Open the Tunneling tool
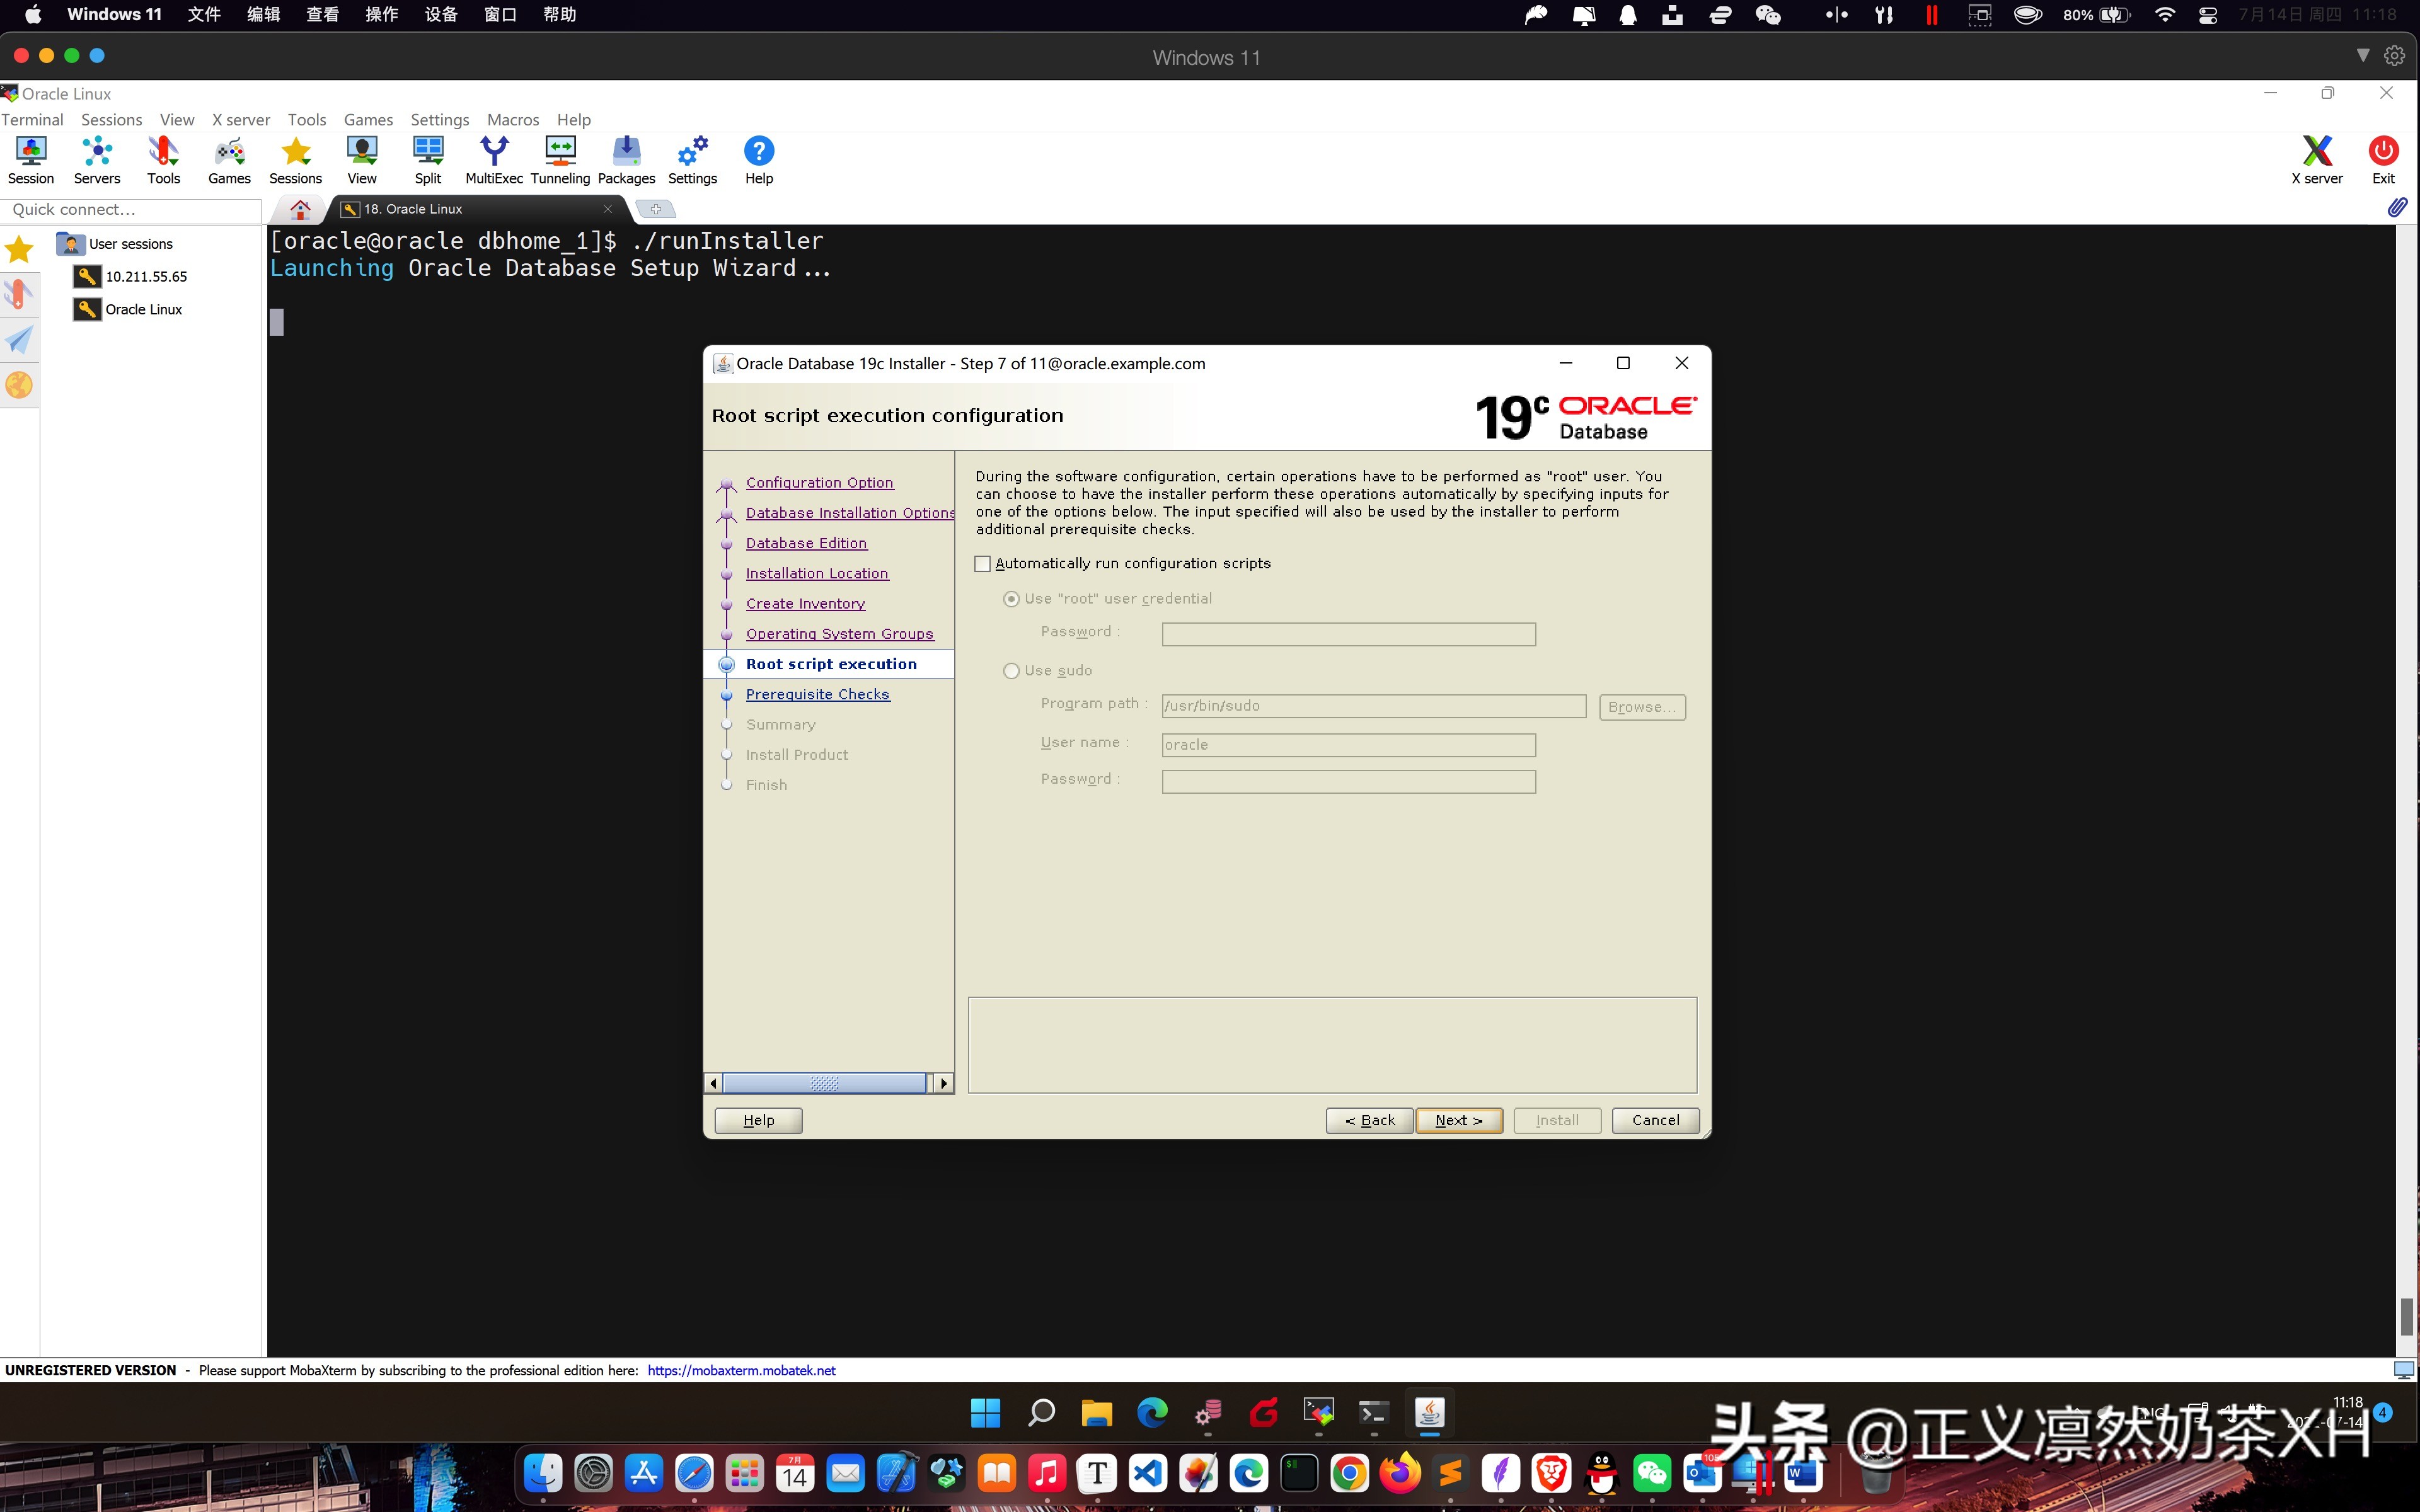The width and height of the screenshot is (2420, 1512). pyautogui.click(x=560, y=160)
